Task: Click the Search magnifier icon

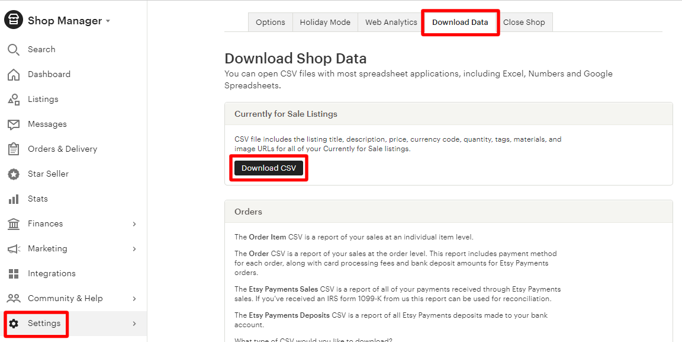Action: coord(14,49)
